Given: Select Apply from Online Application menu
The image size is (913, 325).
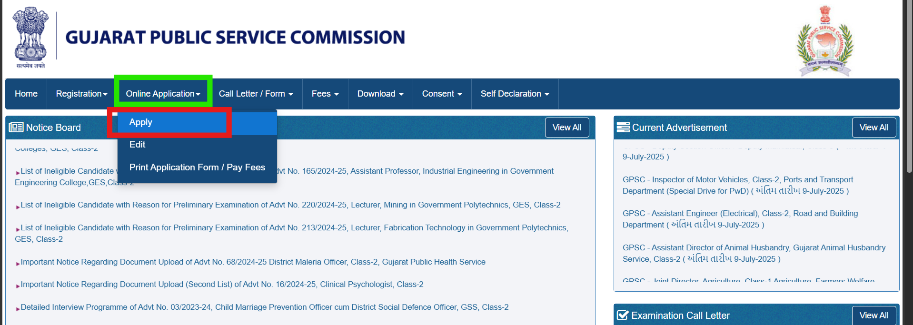Looking at the screenshot, I should (141, 122).
